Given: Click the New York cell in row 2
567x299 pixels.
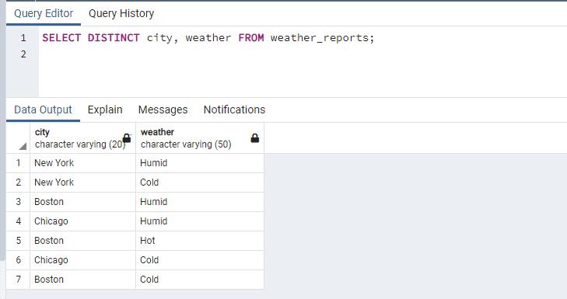Looking at the screenshot, I should (x=82, y=183).
